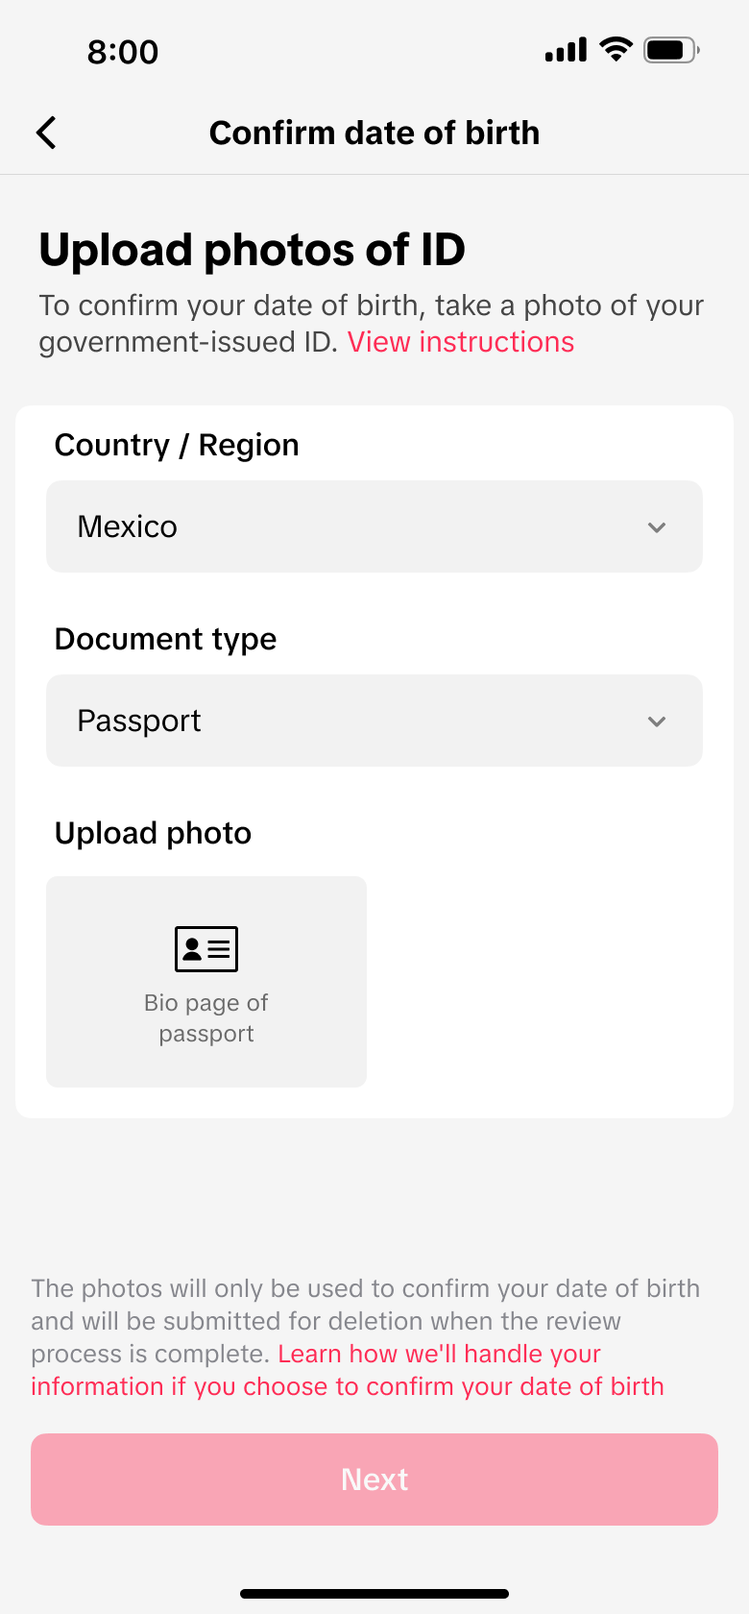749x1614 pixels.
Task: Open the View instructions link
Action: tap(461, 342)
